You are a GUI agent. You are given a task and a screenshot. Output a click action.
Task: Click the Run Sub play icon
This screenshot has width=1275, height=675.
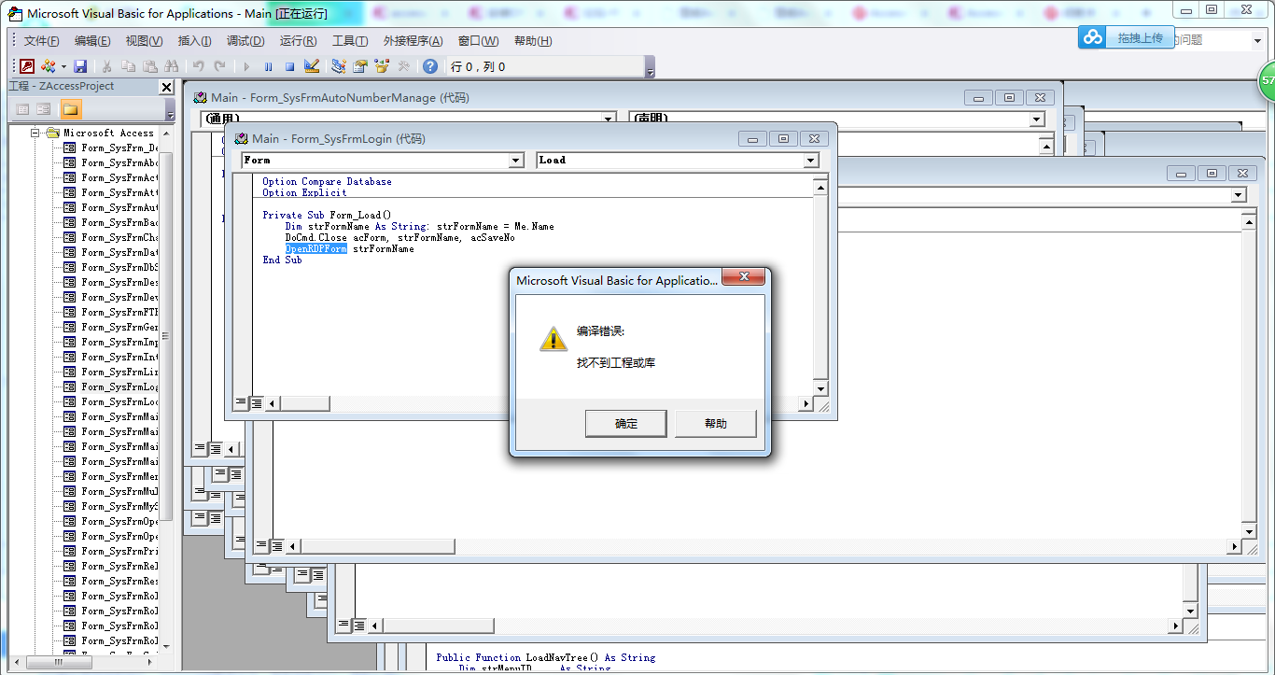247,66
